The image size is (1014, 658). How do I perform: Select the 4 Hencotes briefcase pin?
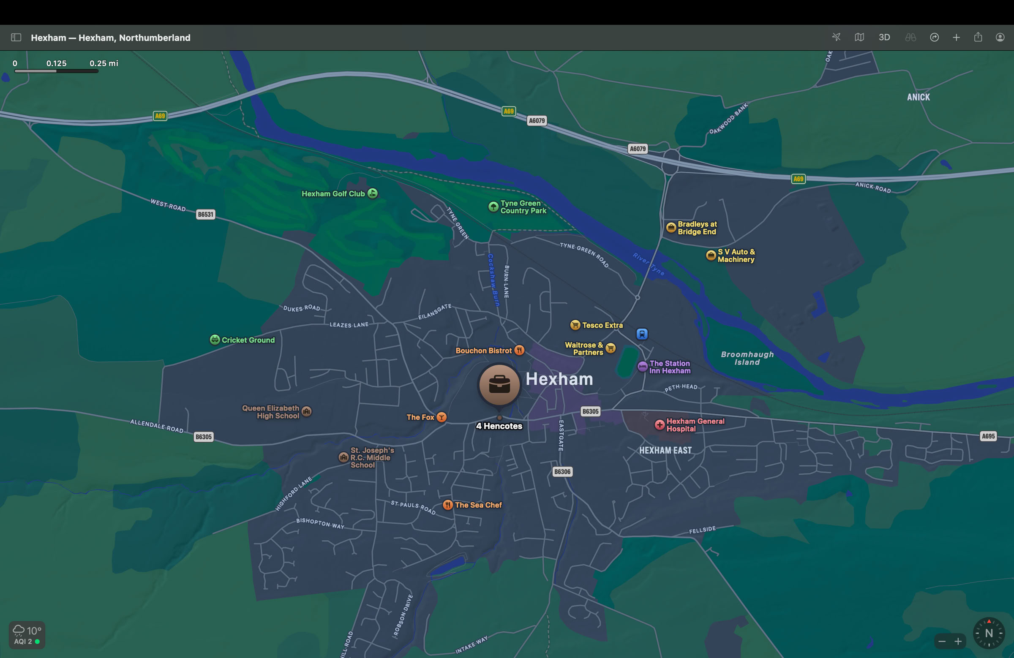click(499, 385)
